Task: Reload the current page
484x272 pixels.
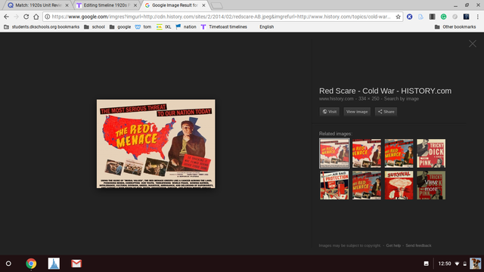Action: pyautogui.click(x=26, y=17)
